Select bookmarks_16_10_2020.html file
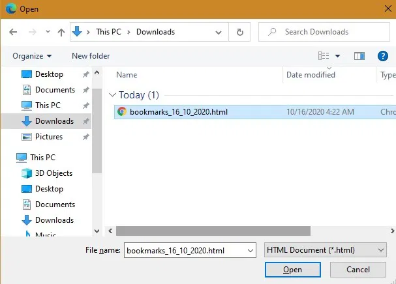396x284 pixels. click(254, 112)
